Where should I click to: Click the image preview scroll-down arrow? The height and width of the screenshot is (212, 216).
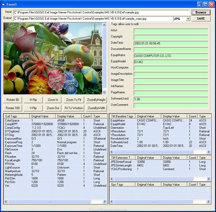(104, 92)
